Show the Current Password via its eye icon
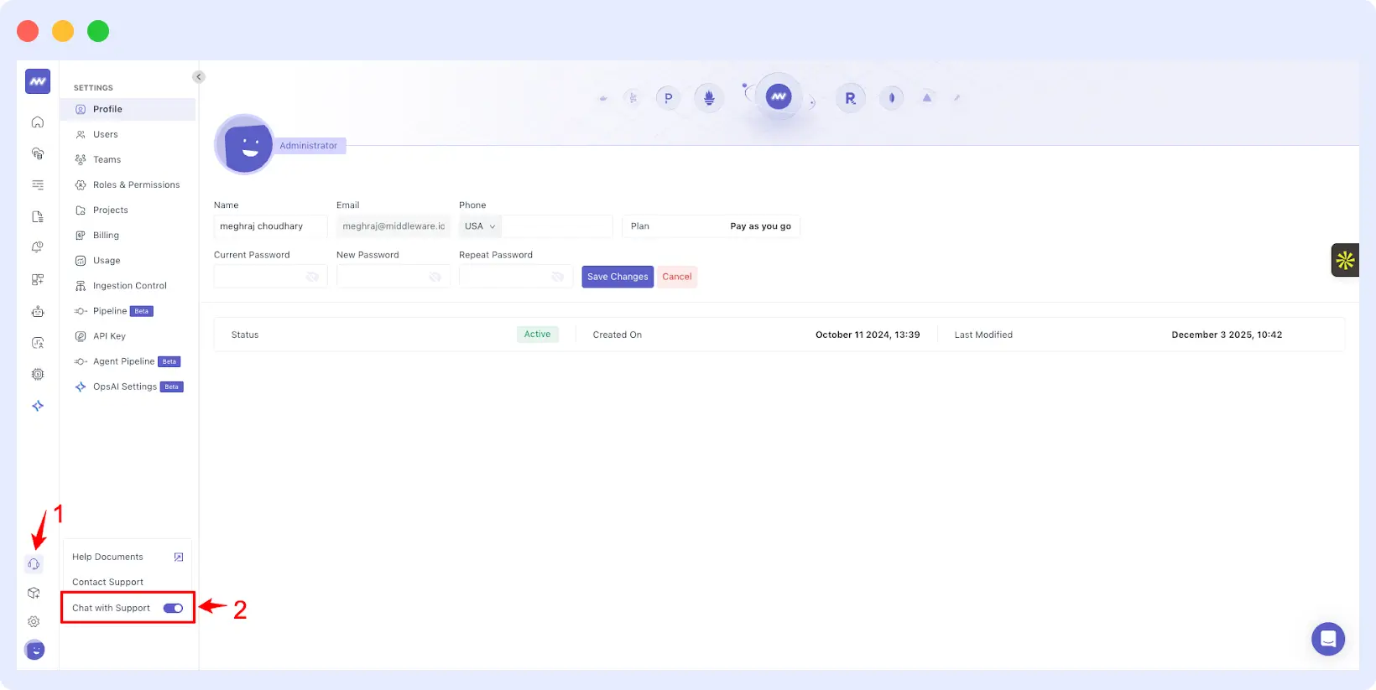The width and height of the screenshot is (1376, 690). (x=312, y=277)
